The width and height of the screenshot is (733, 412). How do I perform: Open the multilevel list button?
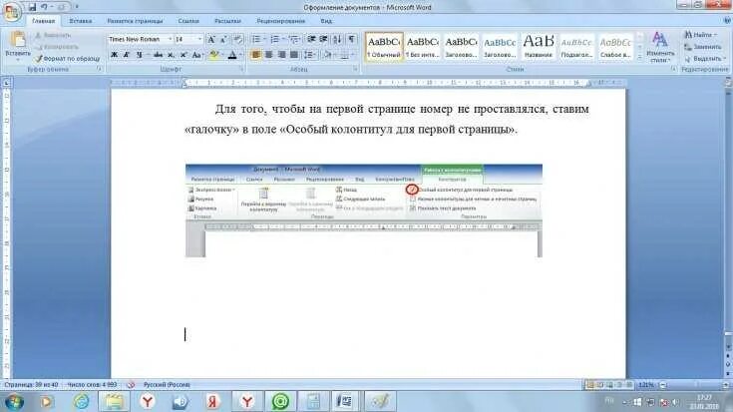[294, 39]
